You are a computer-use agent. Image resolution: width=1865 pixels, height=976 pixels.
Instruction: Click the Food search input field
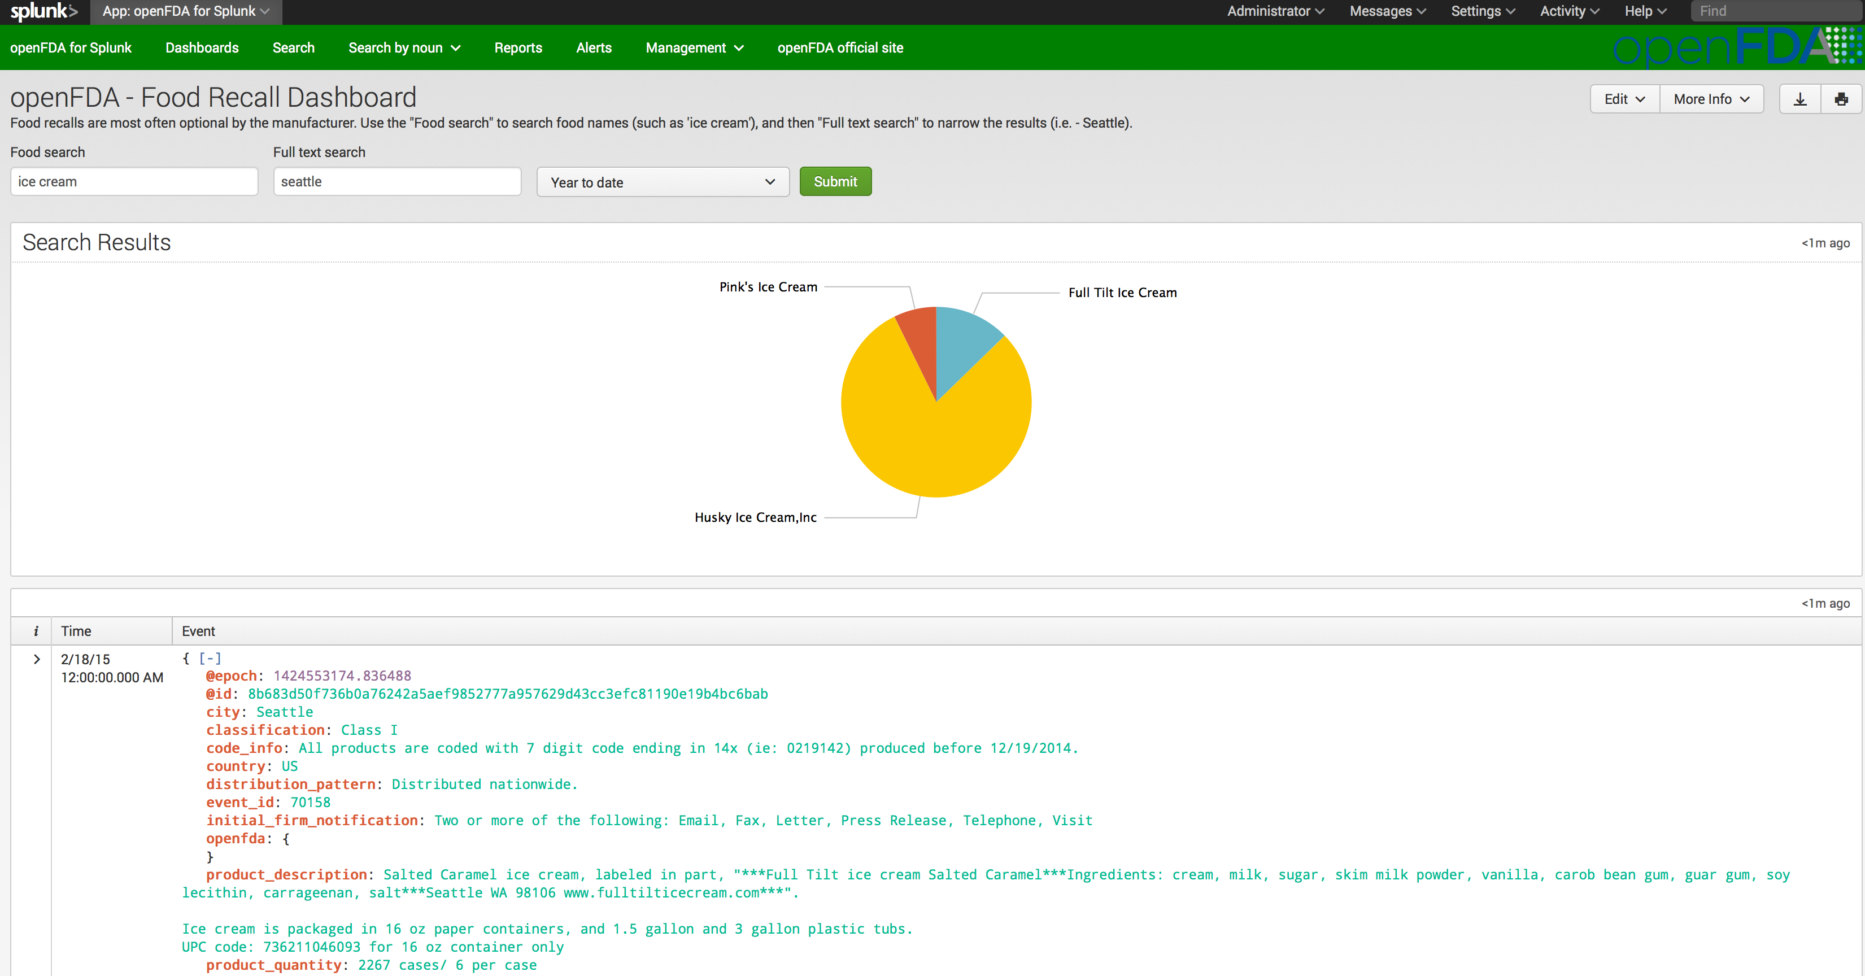134,182
